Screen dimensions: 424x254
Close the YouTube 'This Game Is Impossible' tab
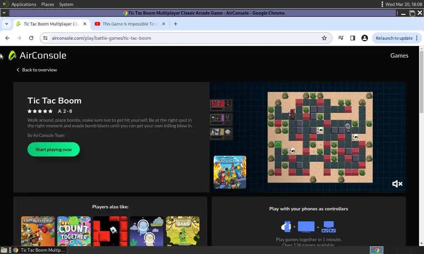(164, 24)
